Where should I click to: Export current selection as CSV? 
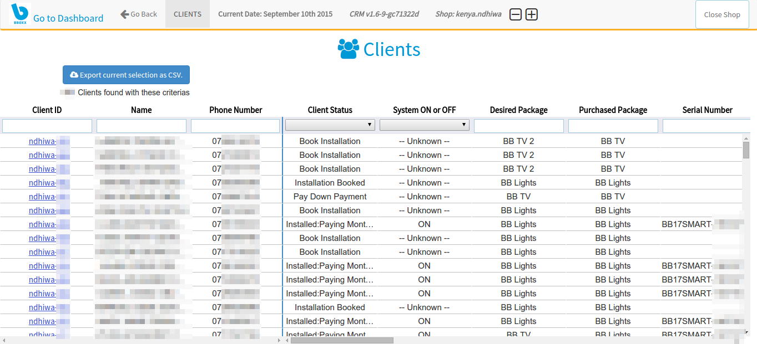pyautogui.click(x=127, y=75)
